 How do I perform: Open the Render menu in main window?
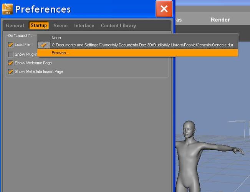[x=220, y=20]
